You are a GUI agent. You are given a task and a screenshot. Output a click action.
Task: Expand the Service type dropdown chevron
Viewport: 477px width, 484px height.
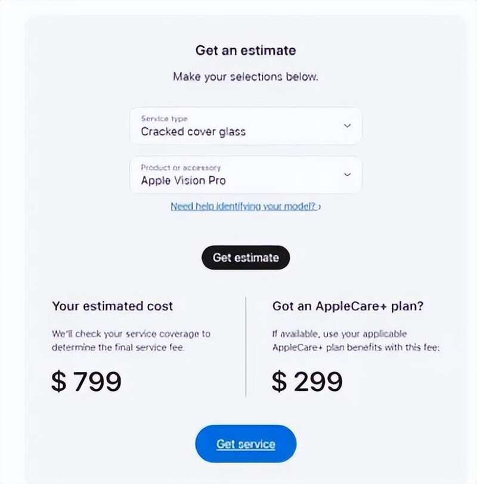click(x=348, y=126)
